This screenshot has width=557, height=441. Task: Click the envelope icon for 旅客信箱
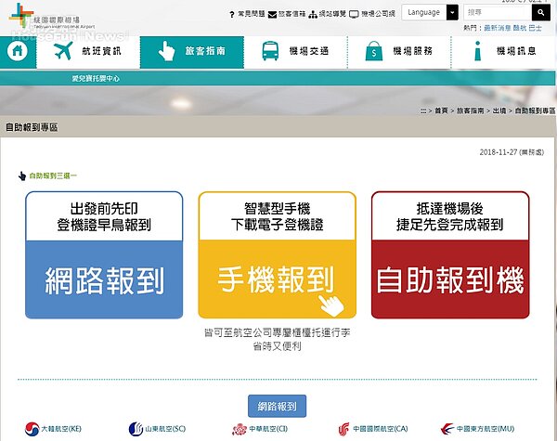click(272, 14)
